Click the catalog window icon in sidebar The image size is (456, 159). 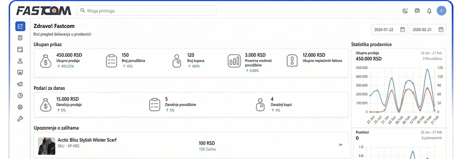tap(20, 49)
